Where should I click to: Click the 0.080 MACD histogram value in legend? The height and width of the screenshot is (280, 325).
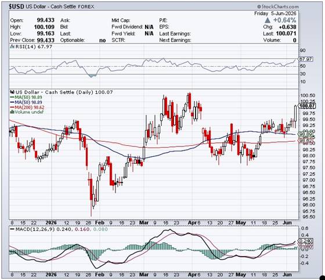click(x=100, y=229)
